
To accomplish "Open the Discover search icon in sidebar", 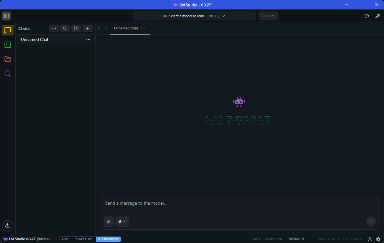I will pyautogui.click(x=8, y=74).
